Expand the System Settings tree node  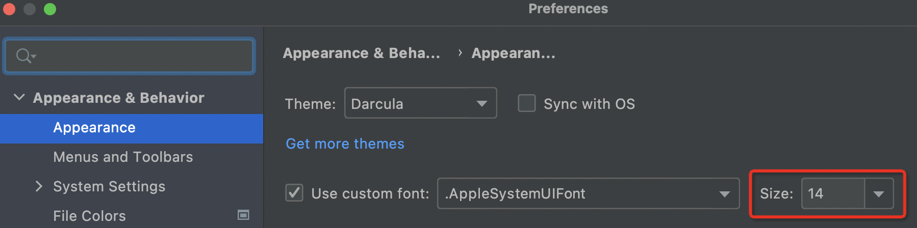(x=39, y=186)
